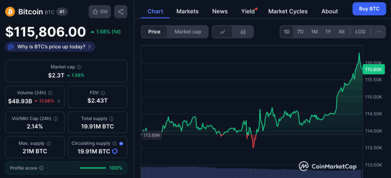Viewport: 391px width, 178px height.
Task: Switch to line chart view icon
Action: [x=223, y=32]
